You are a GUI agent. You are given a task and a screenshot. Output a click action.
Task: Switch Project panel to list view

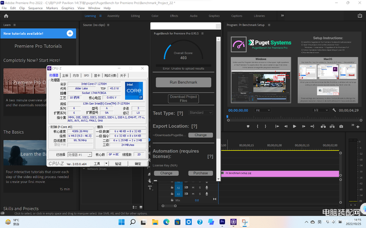click(x=135, y=207)
